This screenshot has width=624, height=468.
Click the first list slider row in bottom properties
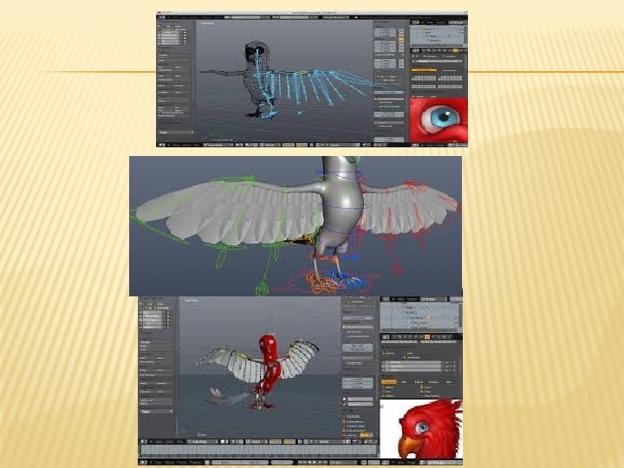[412, 364]
